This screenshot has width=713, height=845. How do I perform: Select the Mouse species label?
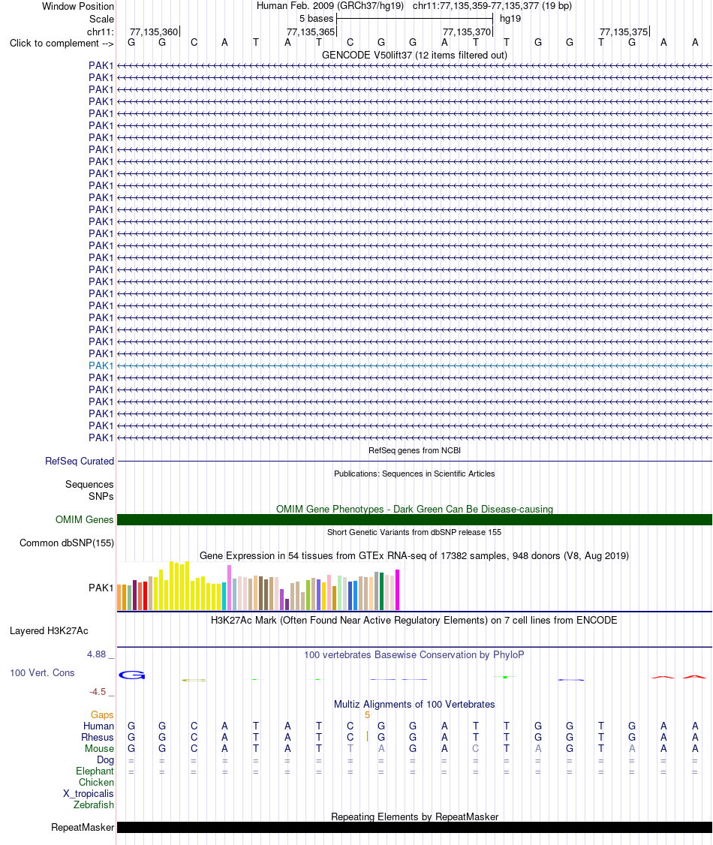pyautogui.click(x=99, y=748)
